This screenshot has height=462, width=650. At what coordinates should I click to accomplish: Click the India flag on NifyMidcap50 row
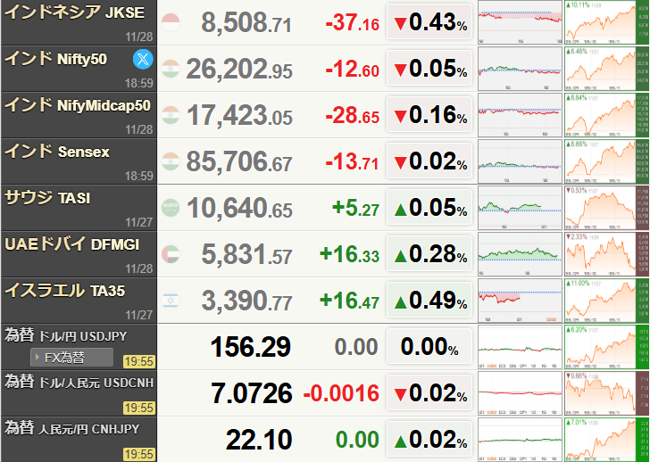(171, 115)
